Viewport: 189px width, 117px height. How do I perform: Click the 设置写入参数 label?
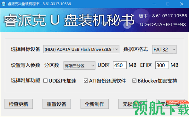(x=26, y=65)
